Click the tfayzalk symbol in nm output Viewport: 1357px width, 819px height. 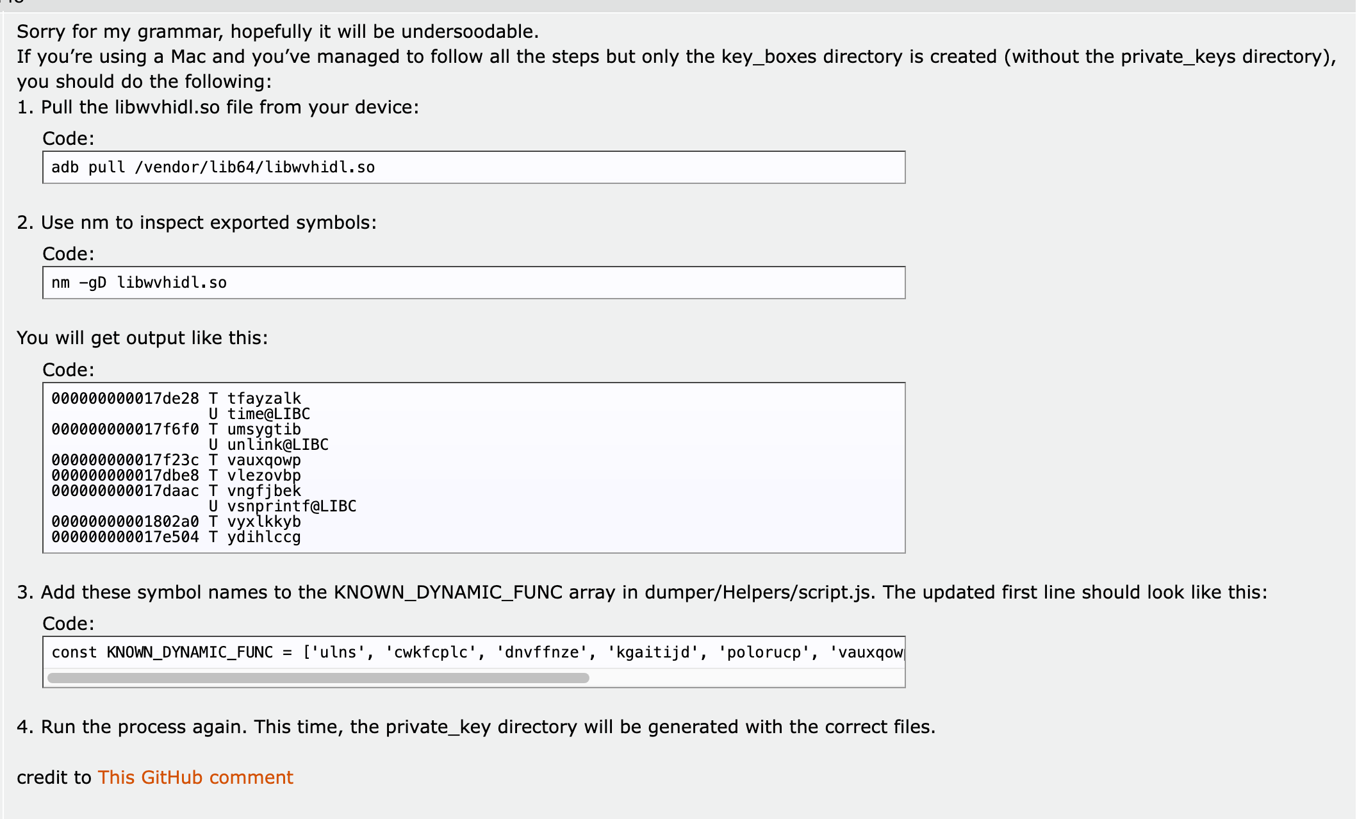point(264,399)
